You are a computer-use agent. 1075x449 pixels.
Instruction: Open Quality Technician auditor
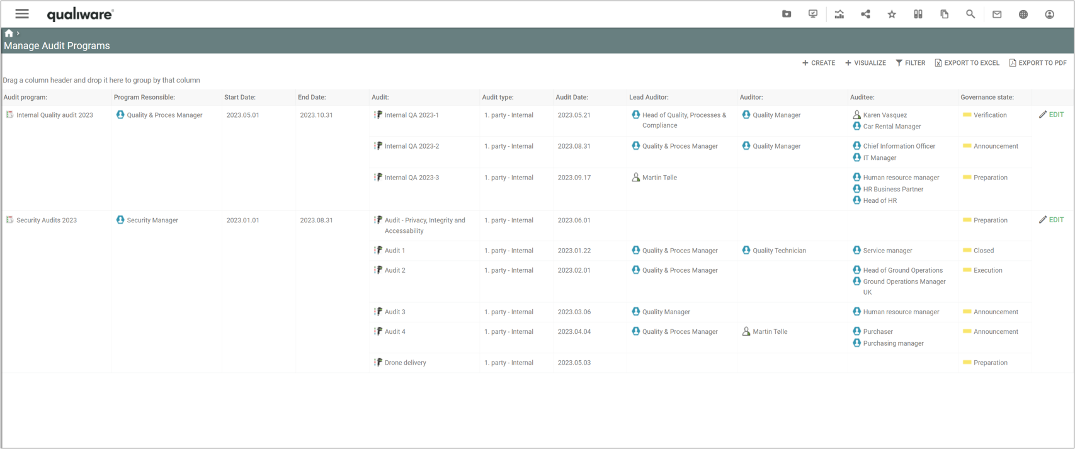(x=779, y=251)
